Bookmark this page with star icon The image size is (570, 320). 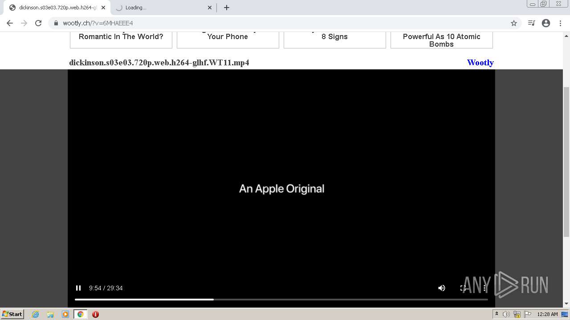[513, 23]
